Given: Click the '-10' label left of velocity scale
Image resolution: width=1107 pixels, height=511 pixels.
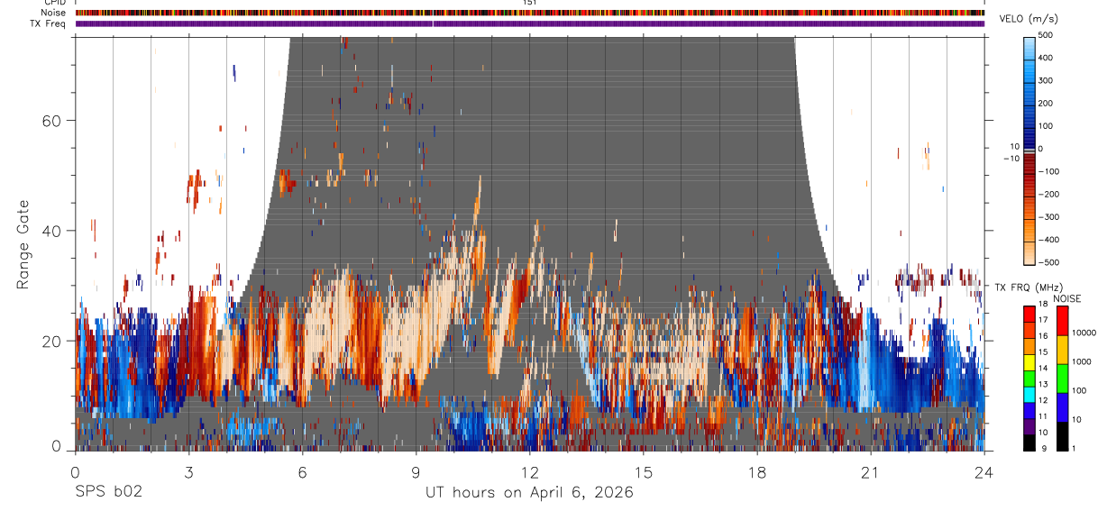Looking at the screenshot, I should click(x=1010, y=159).
